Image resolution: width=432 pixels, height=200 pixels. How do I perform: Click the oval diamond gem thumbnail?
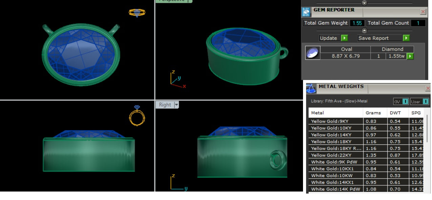[312, 53]
